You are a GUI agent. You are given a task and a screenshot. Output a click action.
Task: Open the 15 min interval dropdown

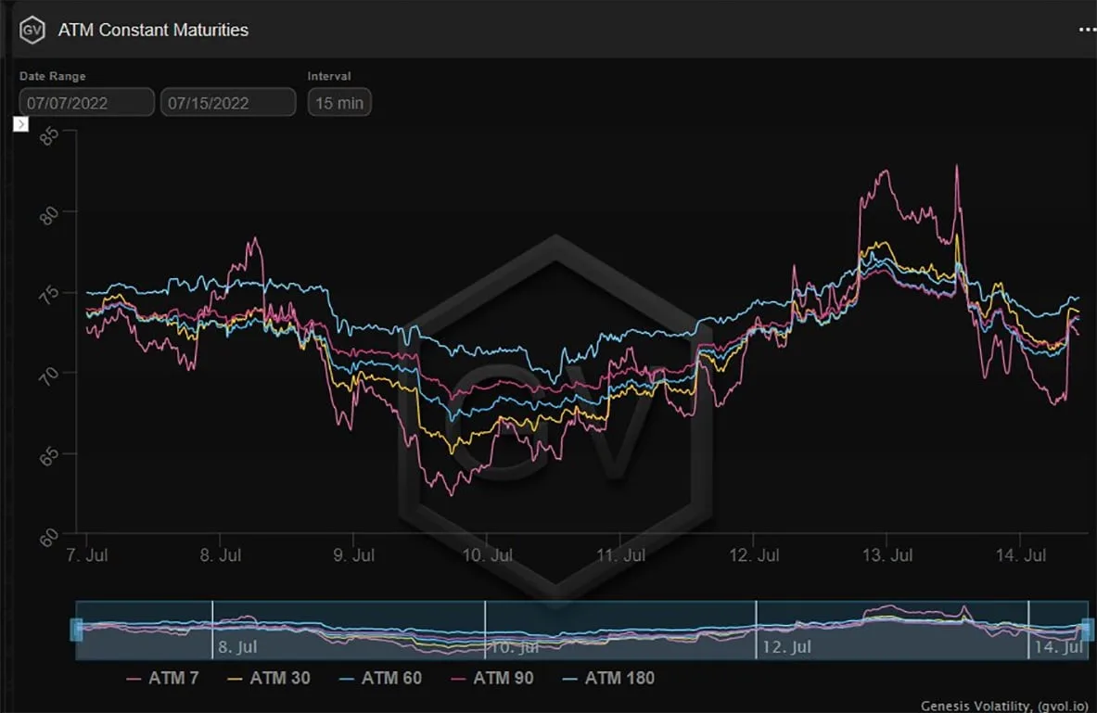click(x=339, y=103)
